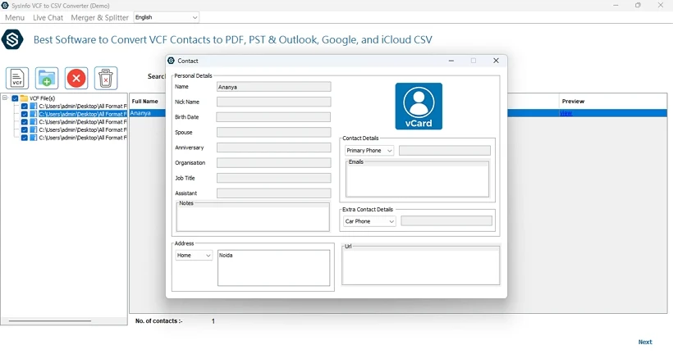Click the vCard contact picture

point(419,107)
